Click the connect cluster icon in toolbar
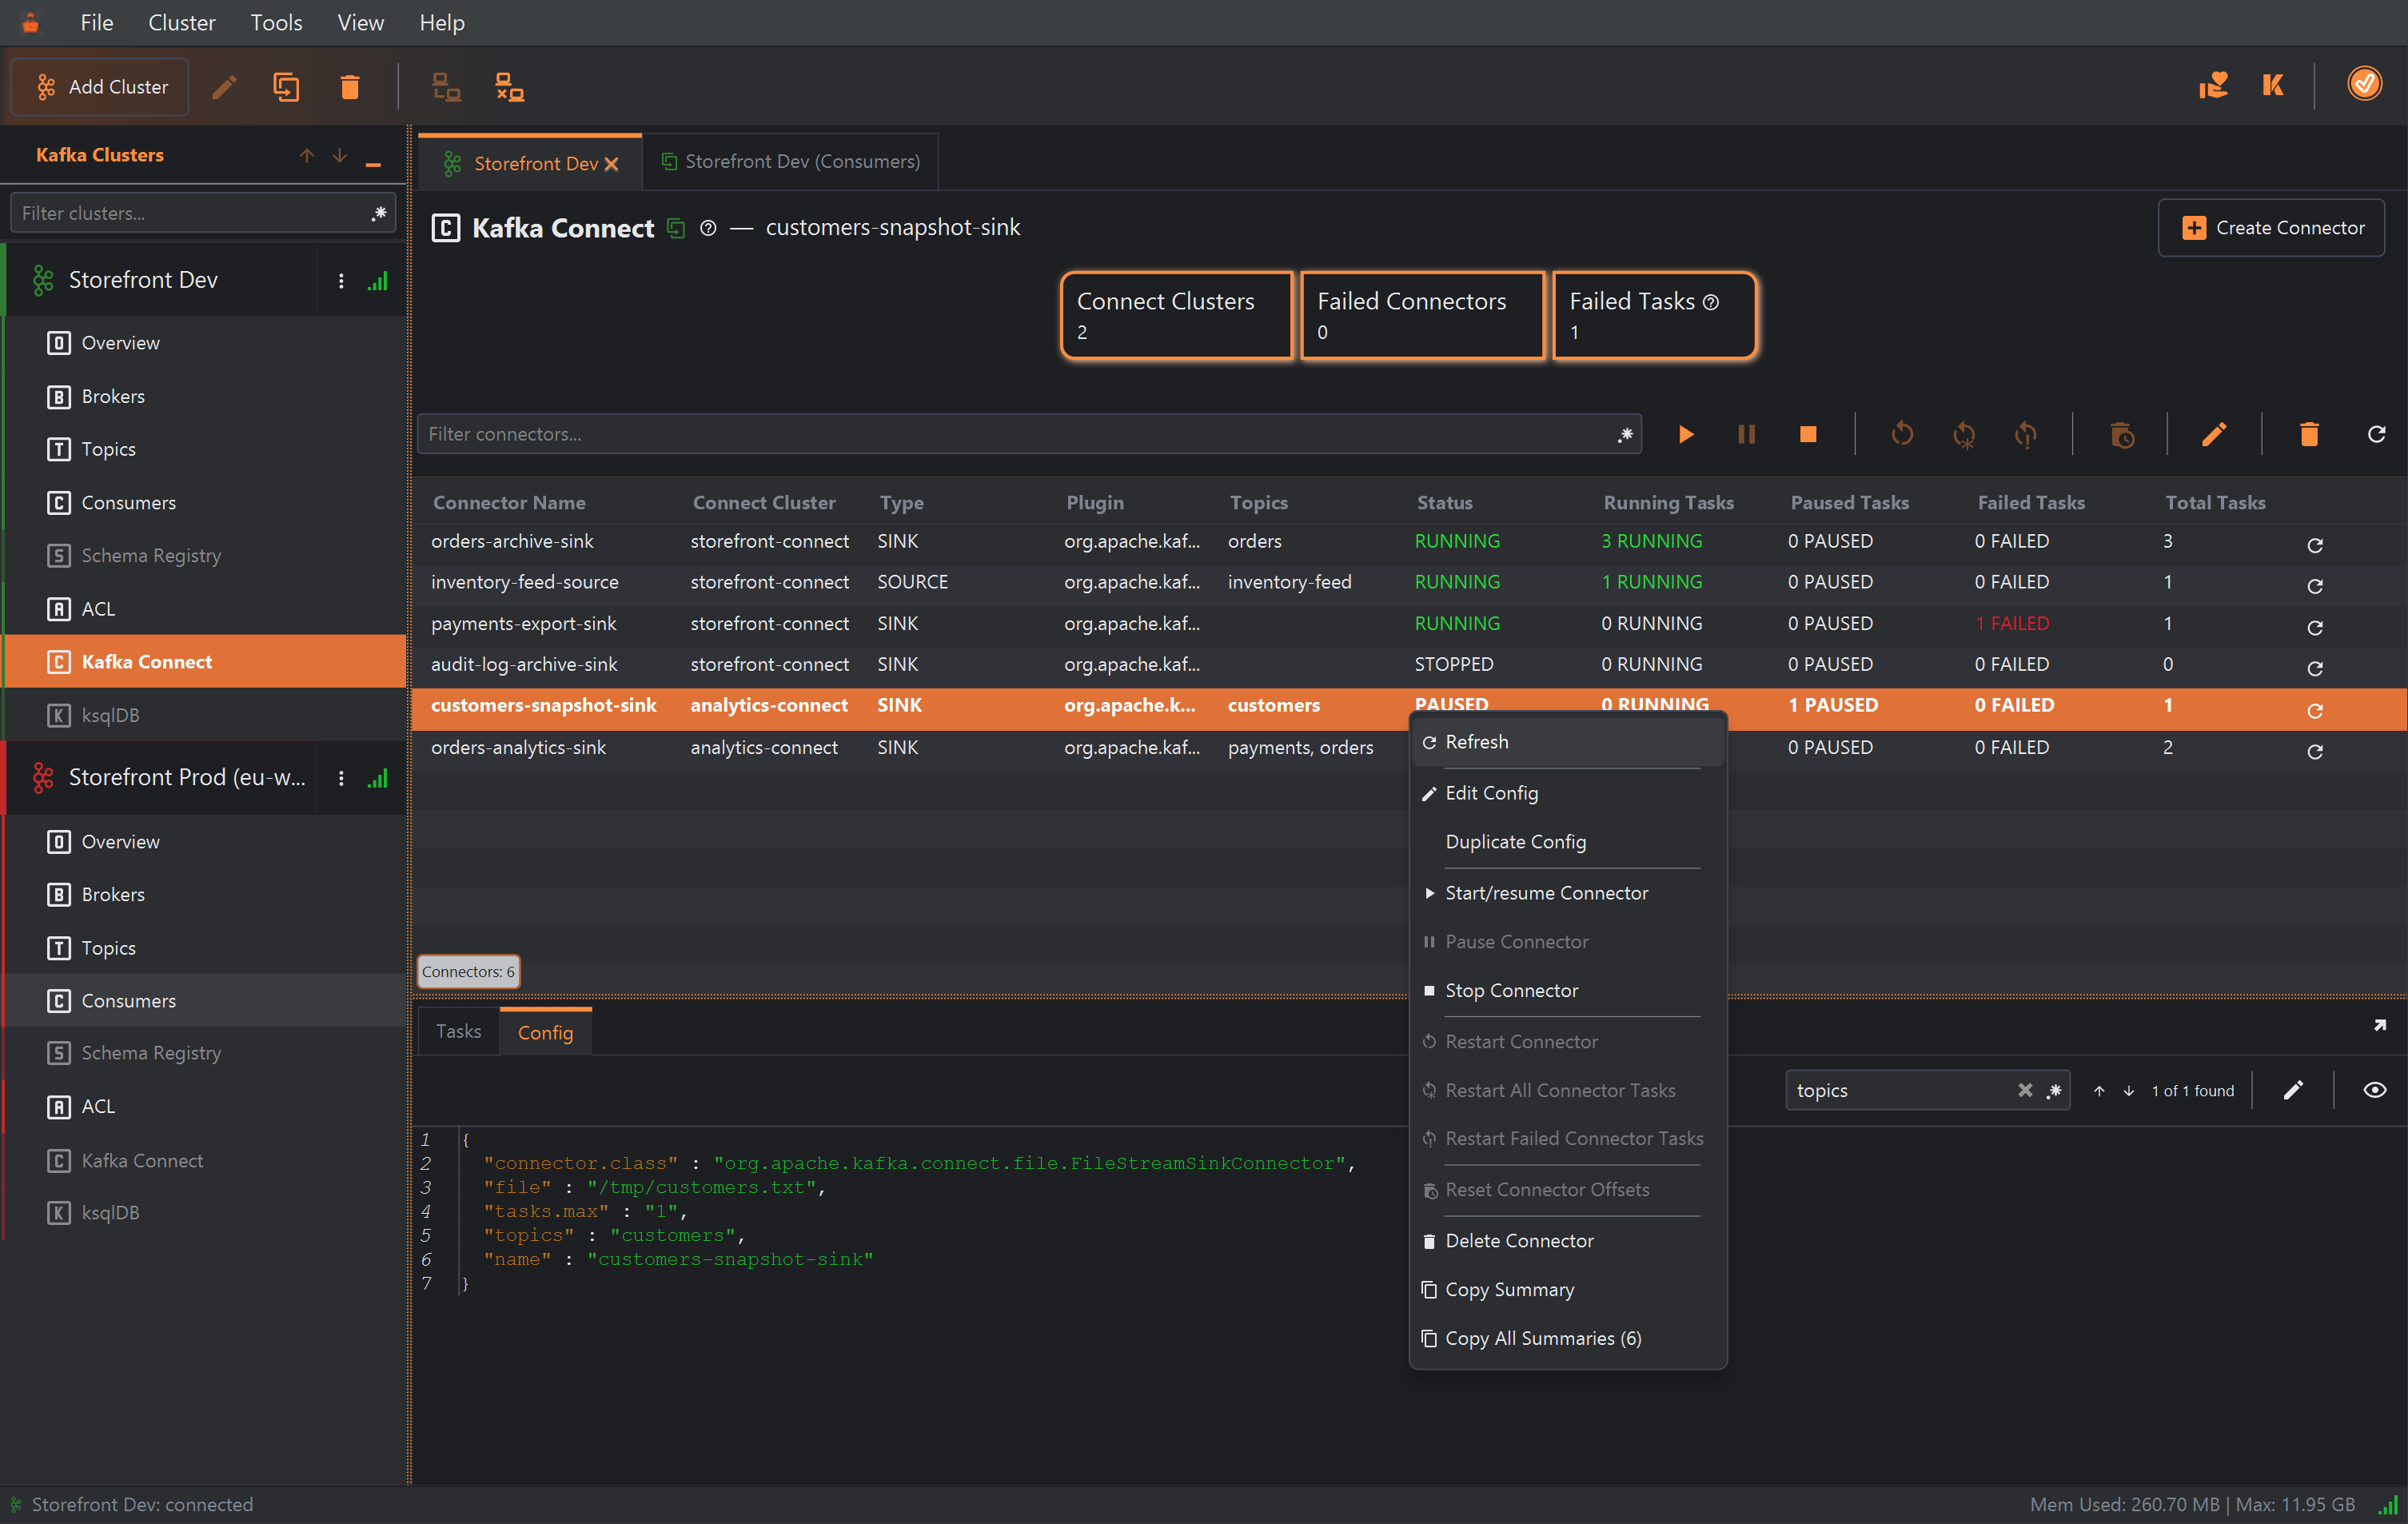Screen dimensions: 2408x1524 click(x=446, y=87)
